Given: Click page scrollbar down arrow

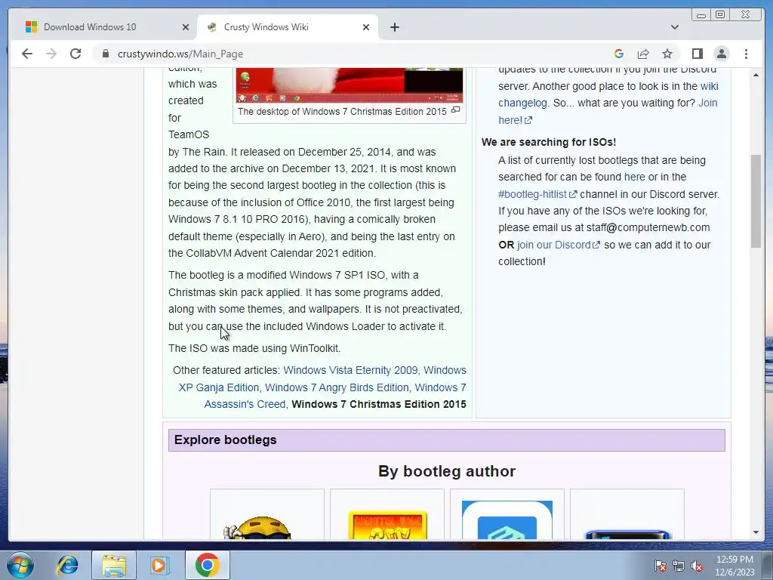Looking at the screenshot, I should tap(756, 532).
